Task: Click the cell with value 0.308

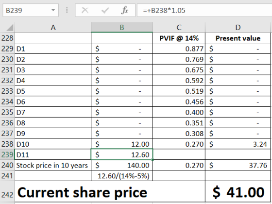Action: [x=179, y=134]
